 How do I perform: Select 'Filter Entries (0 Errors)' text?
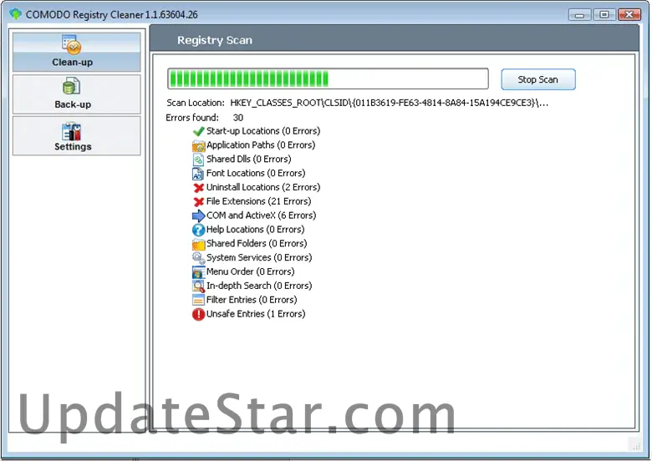pyautogui.click(x=252, y=301)
